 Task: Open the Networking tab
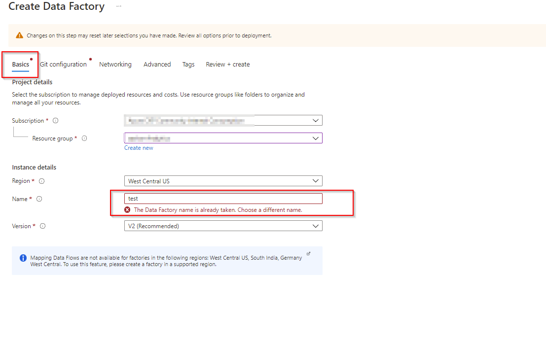pos(115,65)
